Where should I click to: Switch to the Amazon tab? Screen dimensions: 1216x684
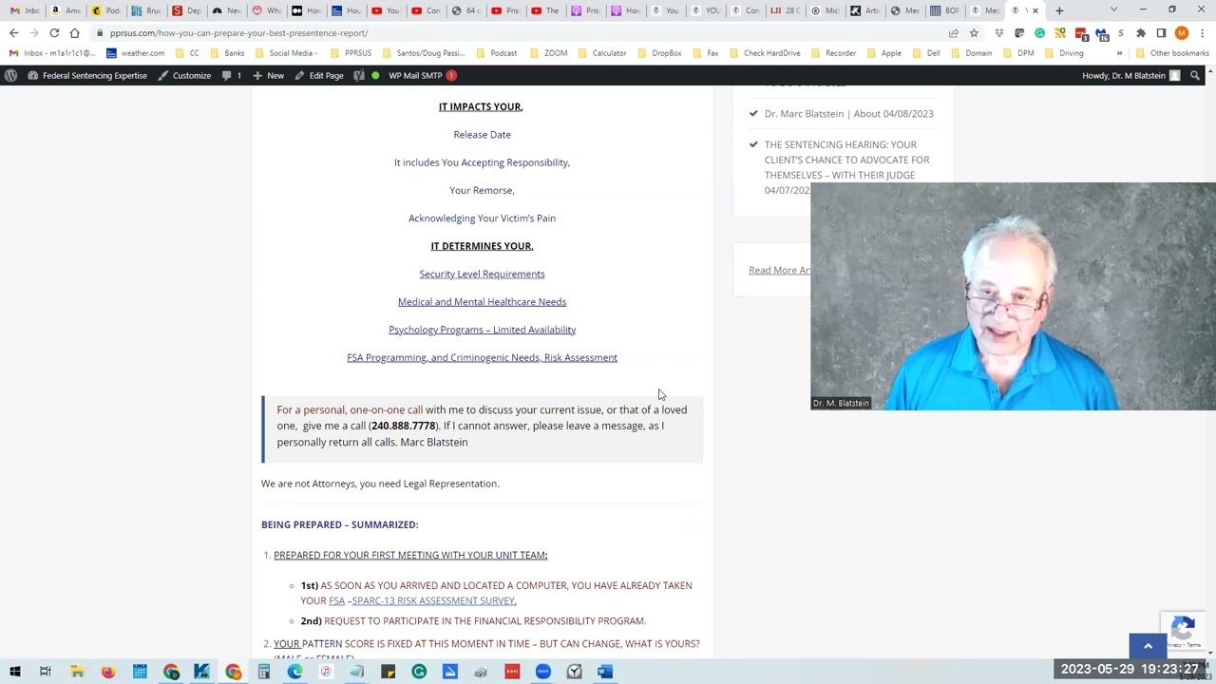66,10
